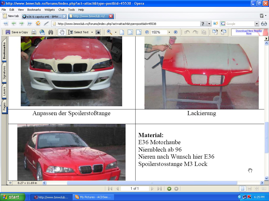The height and width of the screenshot is (201, 269).
Task: Open the address bar history dropdown
Action: [209, 24]
